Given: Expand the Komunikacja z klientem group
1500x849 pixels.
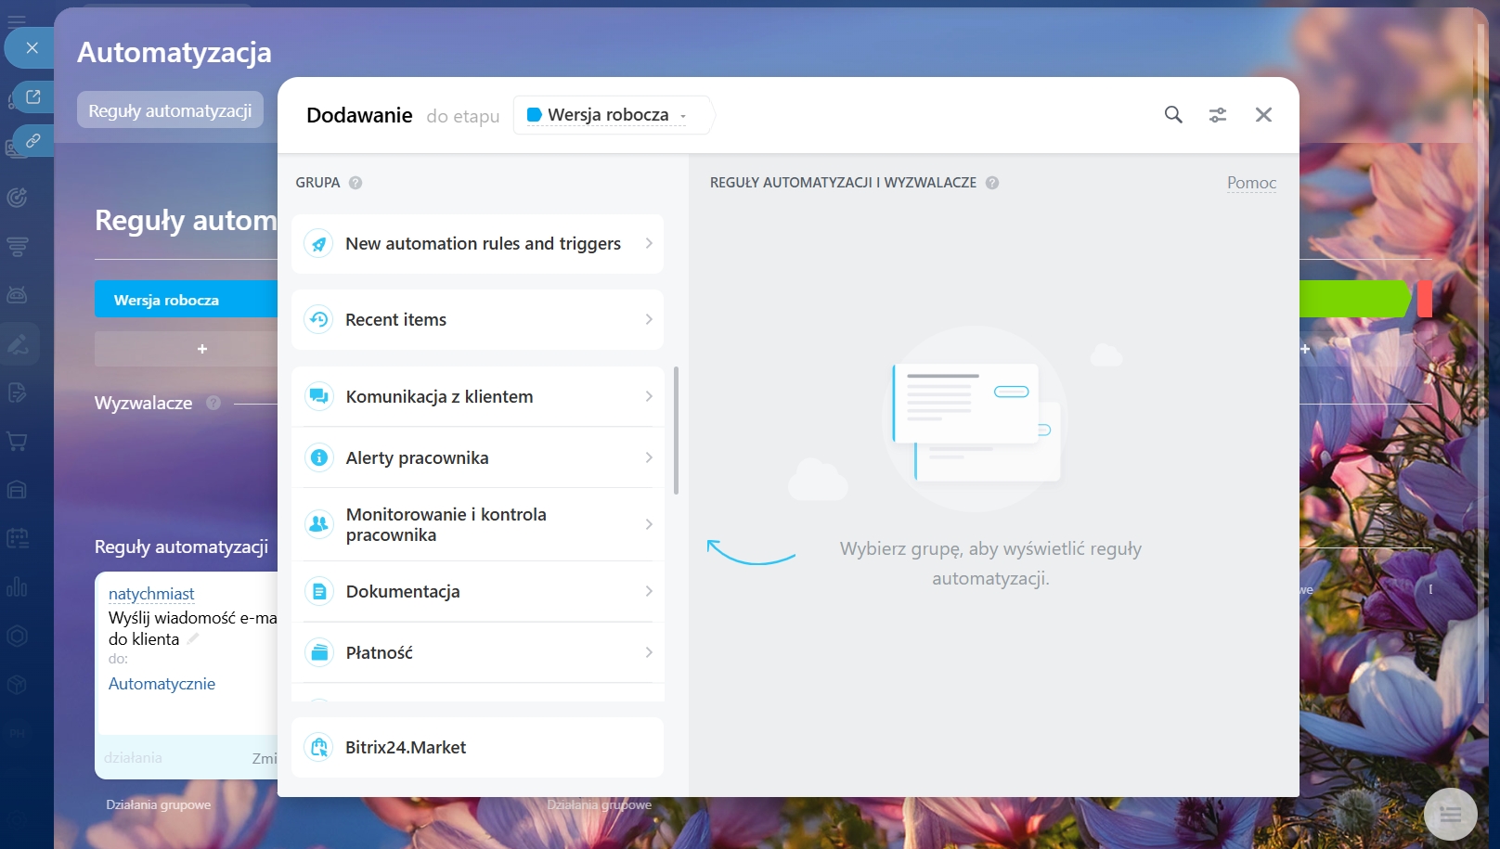Looking at the screenshot, I should [477, 396].
